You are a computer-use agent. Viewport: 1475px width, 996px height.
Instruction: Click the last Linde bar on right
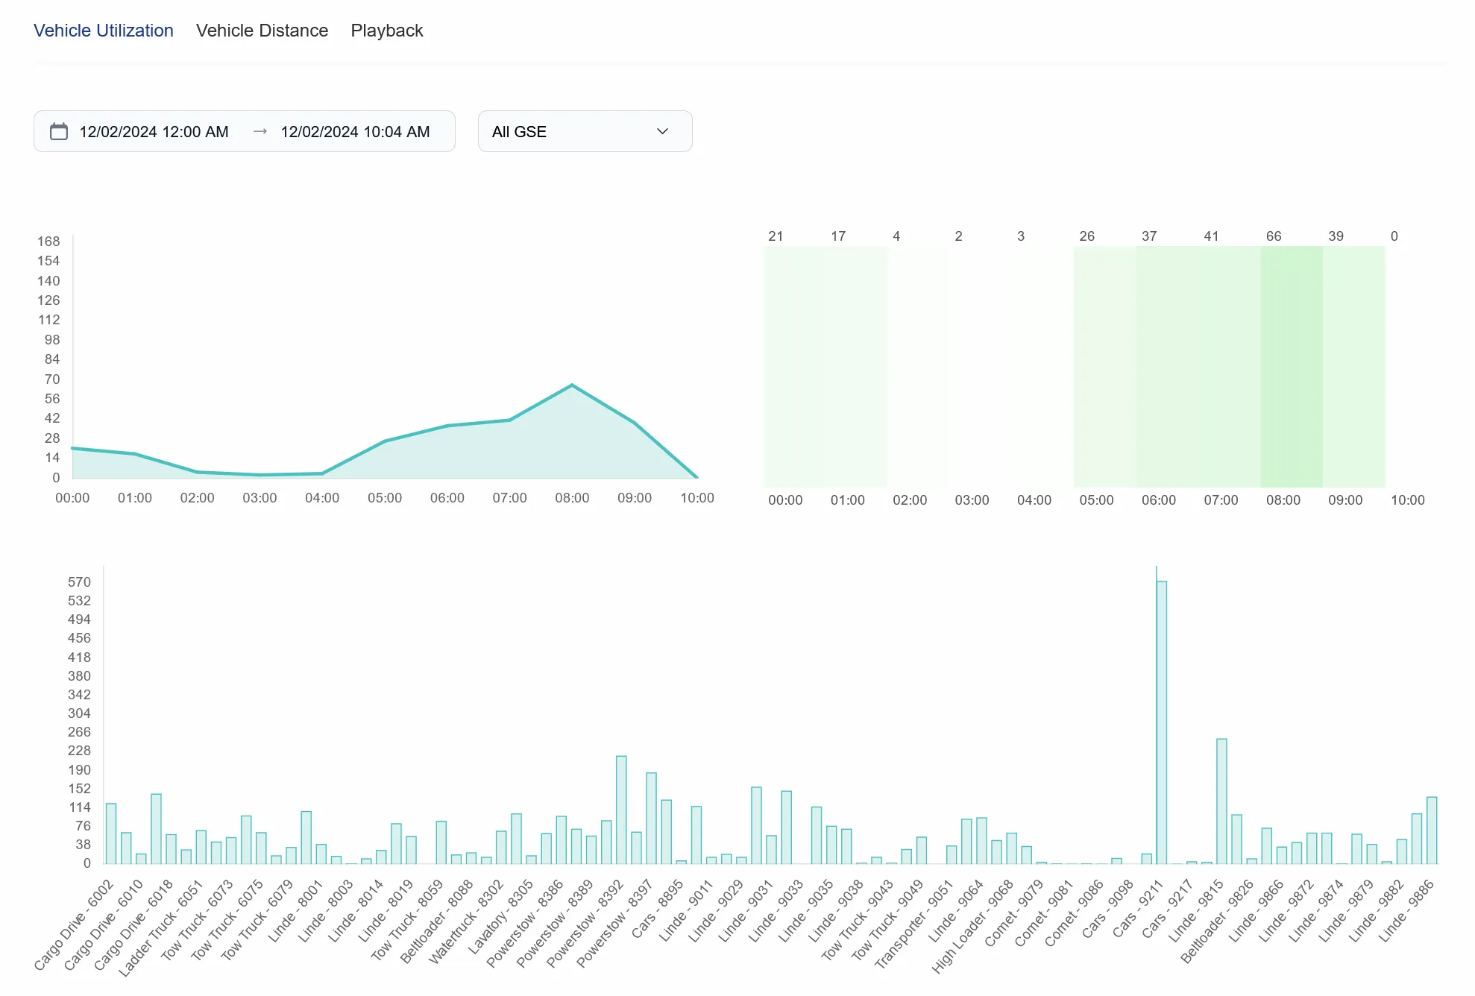click(1431, 830)
